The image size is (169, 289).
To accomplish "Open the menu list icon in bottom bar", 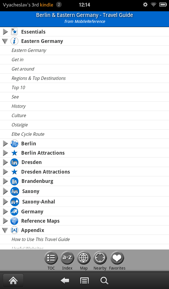I will [x=84, y=281].
